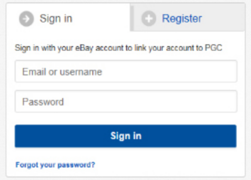
Task: Open the Forgot your password link
Action: pos(55,165)
